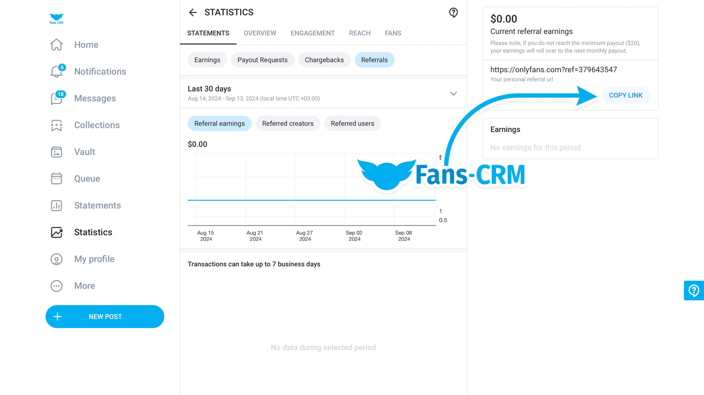Click the STATISTICS page title
This screenshot has width=704, height=395.
(229, 12)
